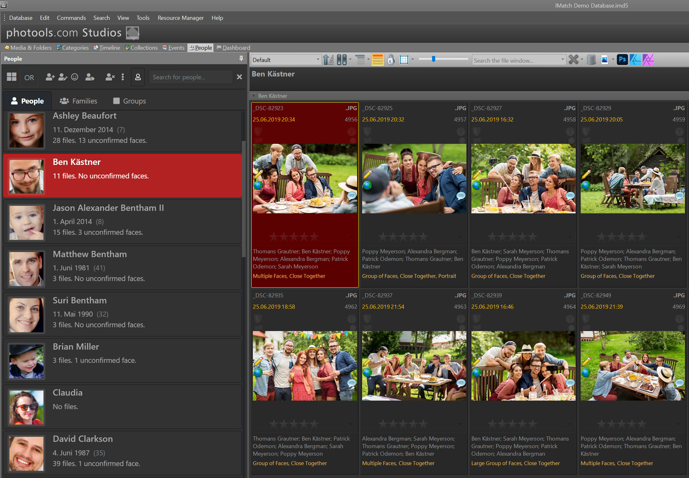The height and width of the screenshot is (478, 689).
Task: Select the lock/protected files icon in toolbar
Action: point(392,59)
